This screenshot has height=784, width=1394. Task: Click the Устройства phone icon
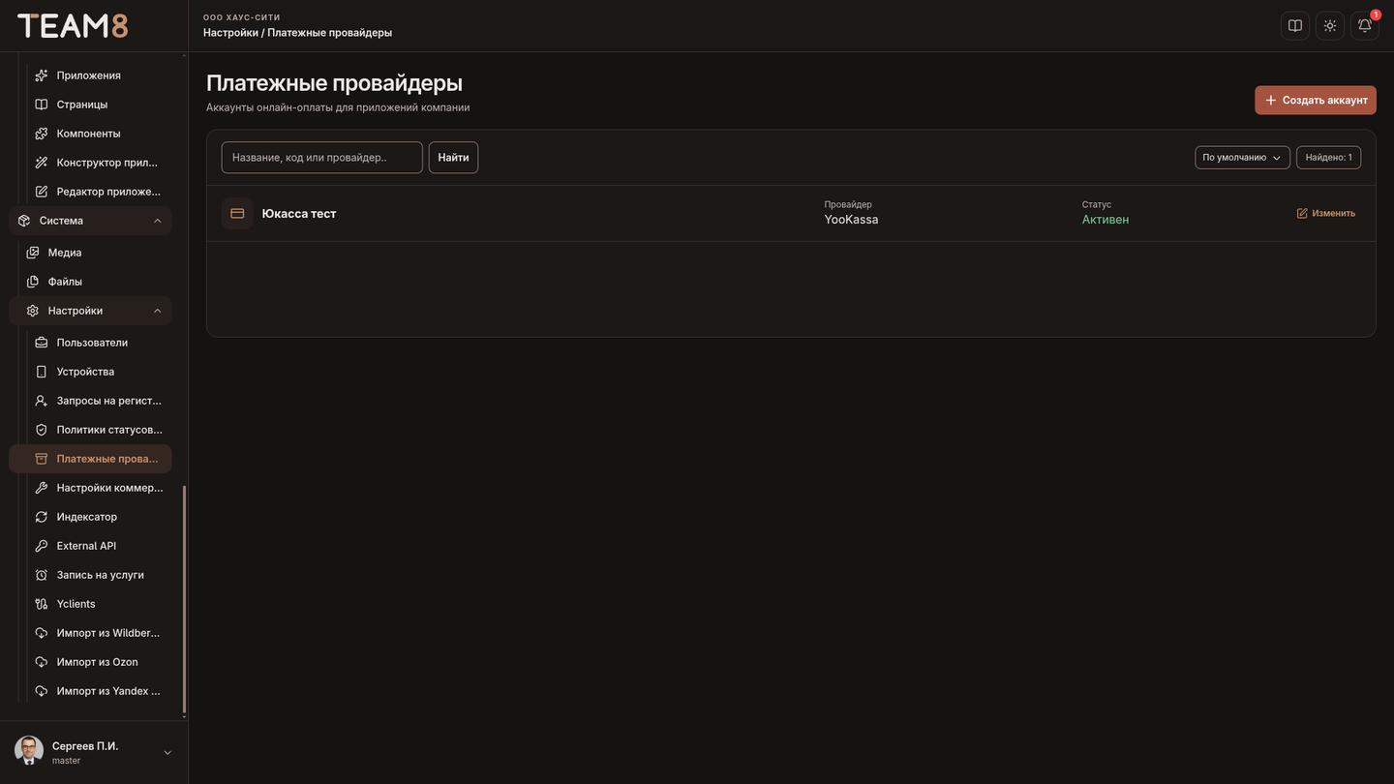tap(42, 372)
